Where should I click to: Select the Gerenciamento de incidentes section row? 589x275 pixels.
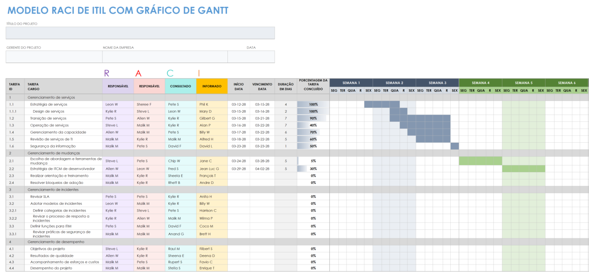(54, 189)
